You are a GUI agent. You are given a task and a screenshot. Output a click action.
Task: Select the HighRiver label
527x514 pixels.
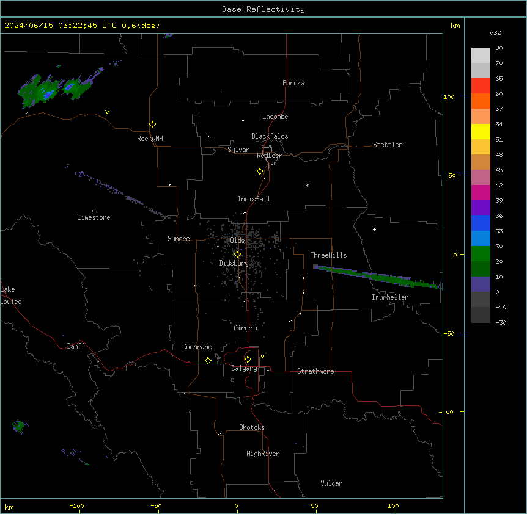pos(263,454)
